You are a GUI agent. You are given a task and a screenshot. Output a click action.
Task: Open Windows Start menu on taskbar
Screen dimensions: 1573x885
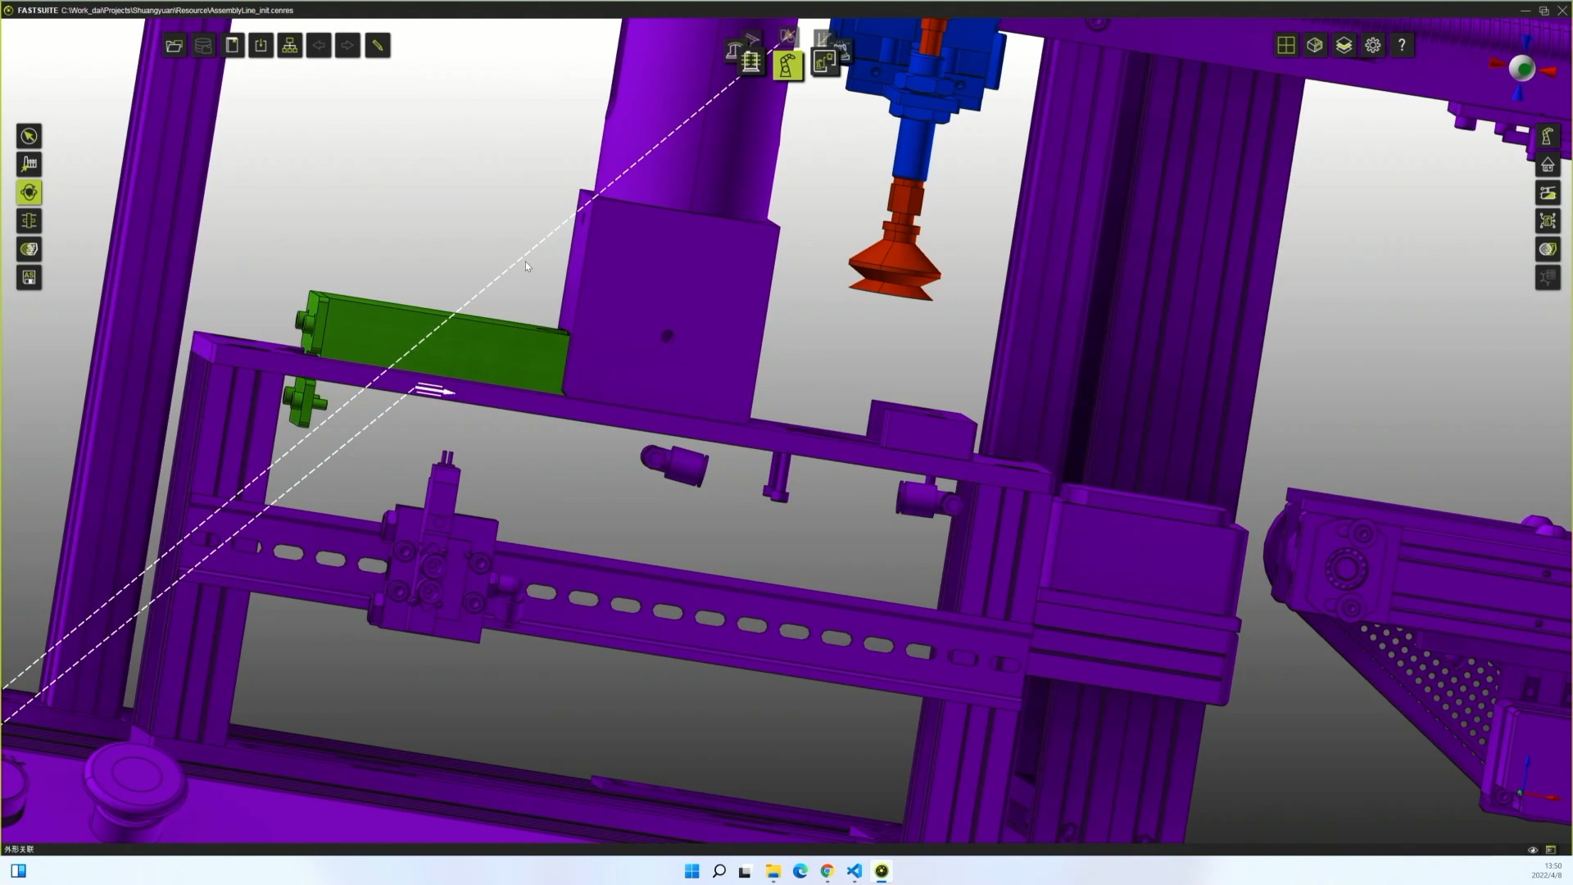(691, 871)
